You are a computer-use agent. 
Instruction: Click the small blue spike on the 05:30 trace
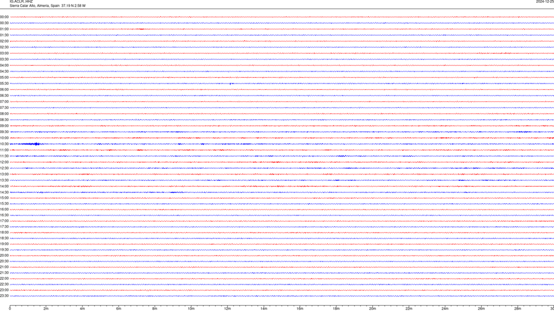click(230, 84)
